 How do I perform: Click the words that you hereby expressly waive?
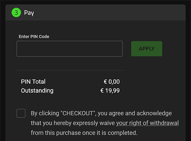coord(73,123)
